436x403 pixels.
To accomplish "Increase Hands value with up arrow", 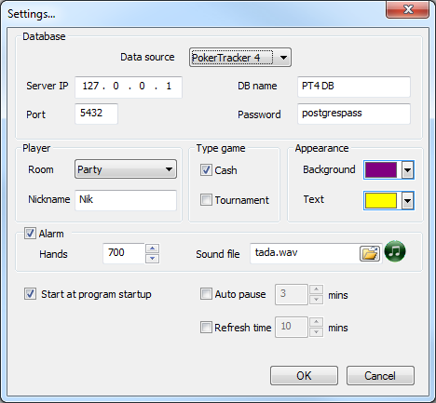I will [x=152, y=249].
